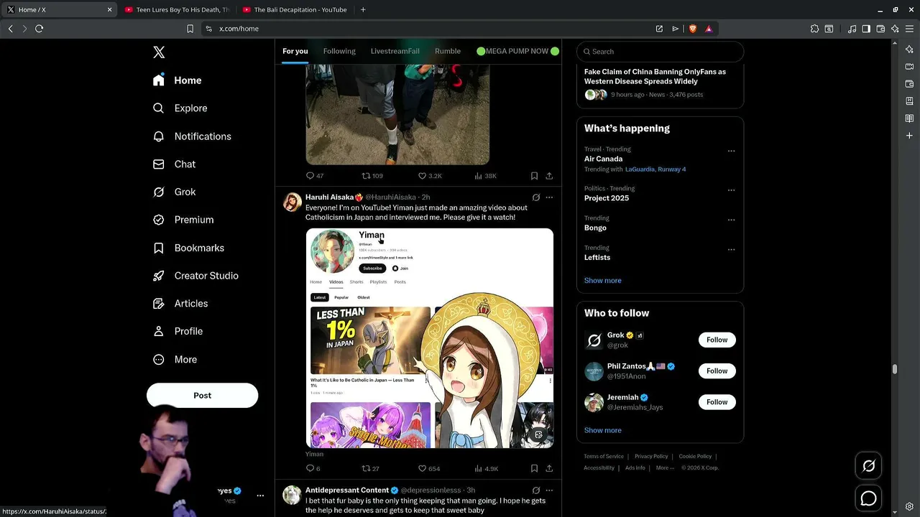Open Grok explain on Antidepressant Content post
This screenshot has height=517, width=920.
pos(535,490)
